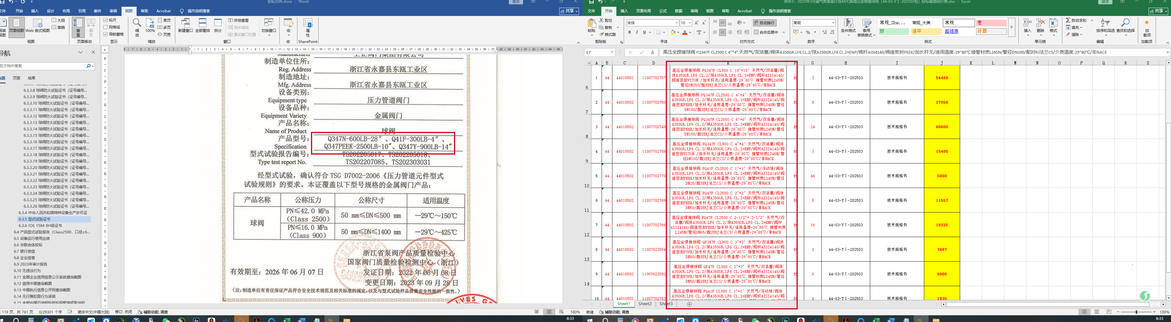This screenshot has width=1171, height=322.
Task: Click the Word navigation search box
Action: 43,66
